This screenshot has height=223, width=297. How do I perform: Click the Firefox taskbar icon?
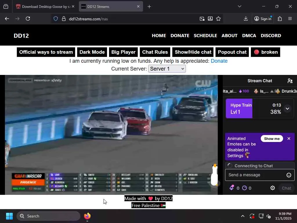click(x=87, y=216)
